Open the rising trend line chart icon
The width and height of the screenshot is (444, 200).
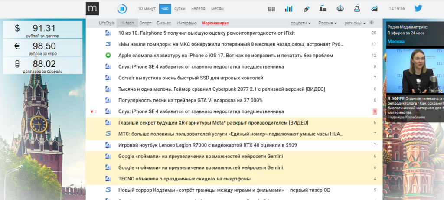pyautogui.click(x=374, y=9)
